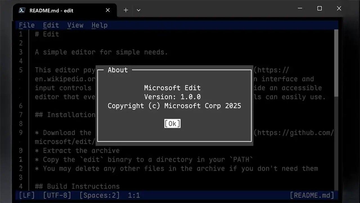Open the Help menu
The height and width of the screenshot is (203, 360).
tap(99, 25)
